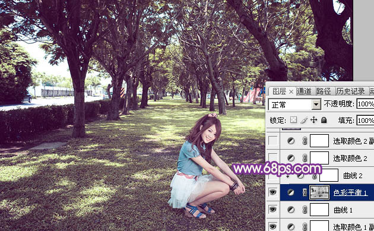Click mask link icon of 曲线 1
Viewport: 374px width, 231px height.
click(305, 210)
